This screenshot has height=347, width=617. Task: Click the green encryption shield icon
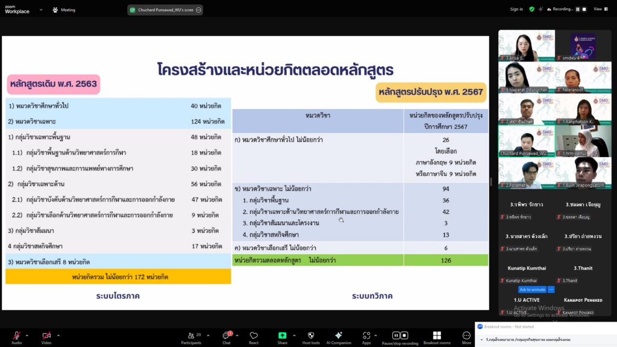point(531,9)
